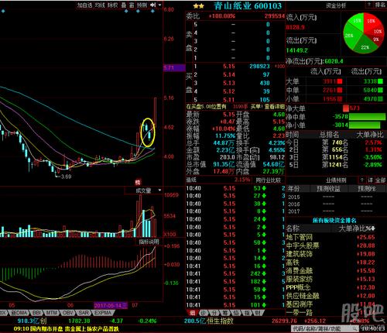Switch to the MTM indicator tab
The height and width of the screenshot is (333, 387).
tap(52, 313)
